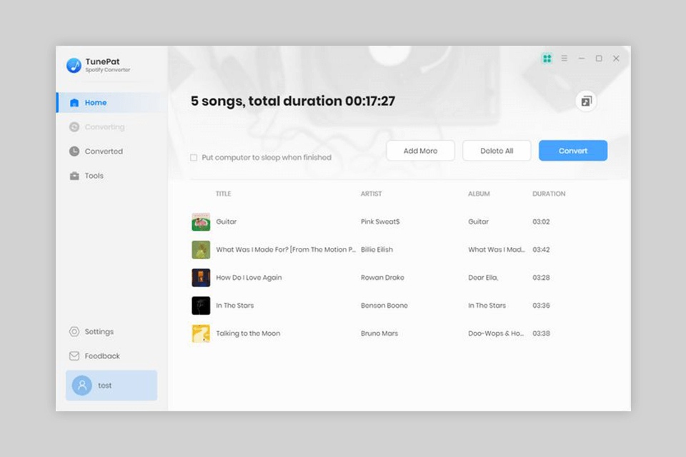Screen dimensions: 686x457
Task: Click the duration 03:28
Action: (541, 278)
